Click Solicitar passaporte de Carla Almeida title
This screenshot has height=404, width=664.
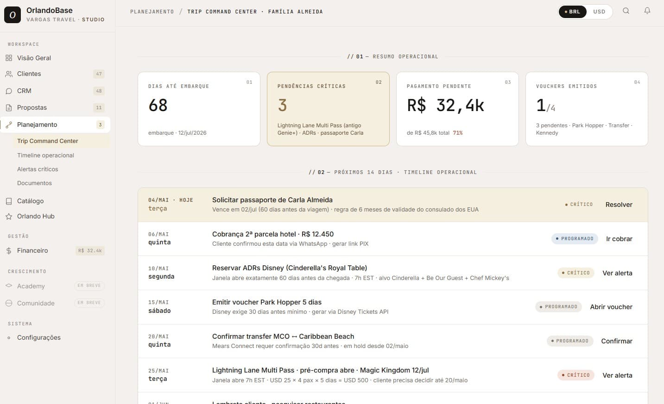272,200
